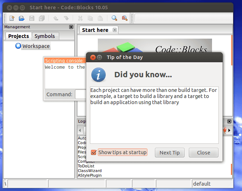Click the Command input field
Viewport: 242px width, 191px height.
(x=81, y=94)
